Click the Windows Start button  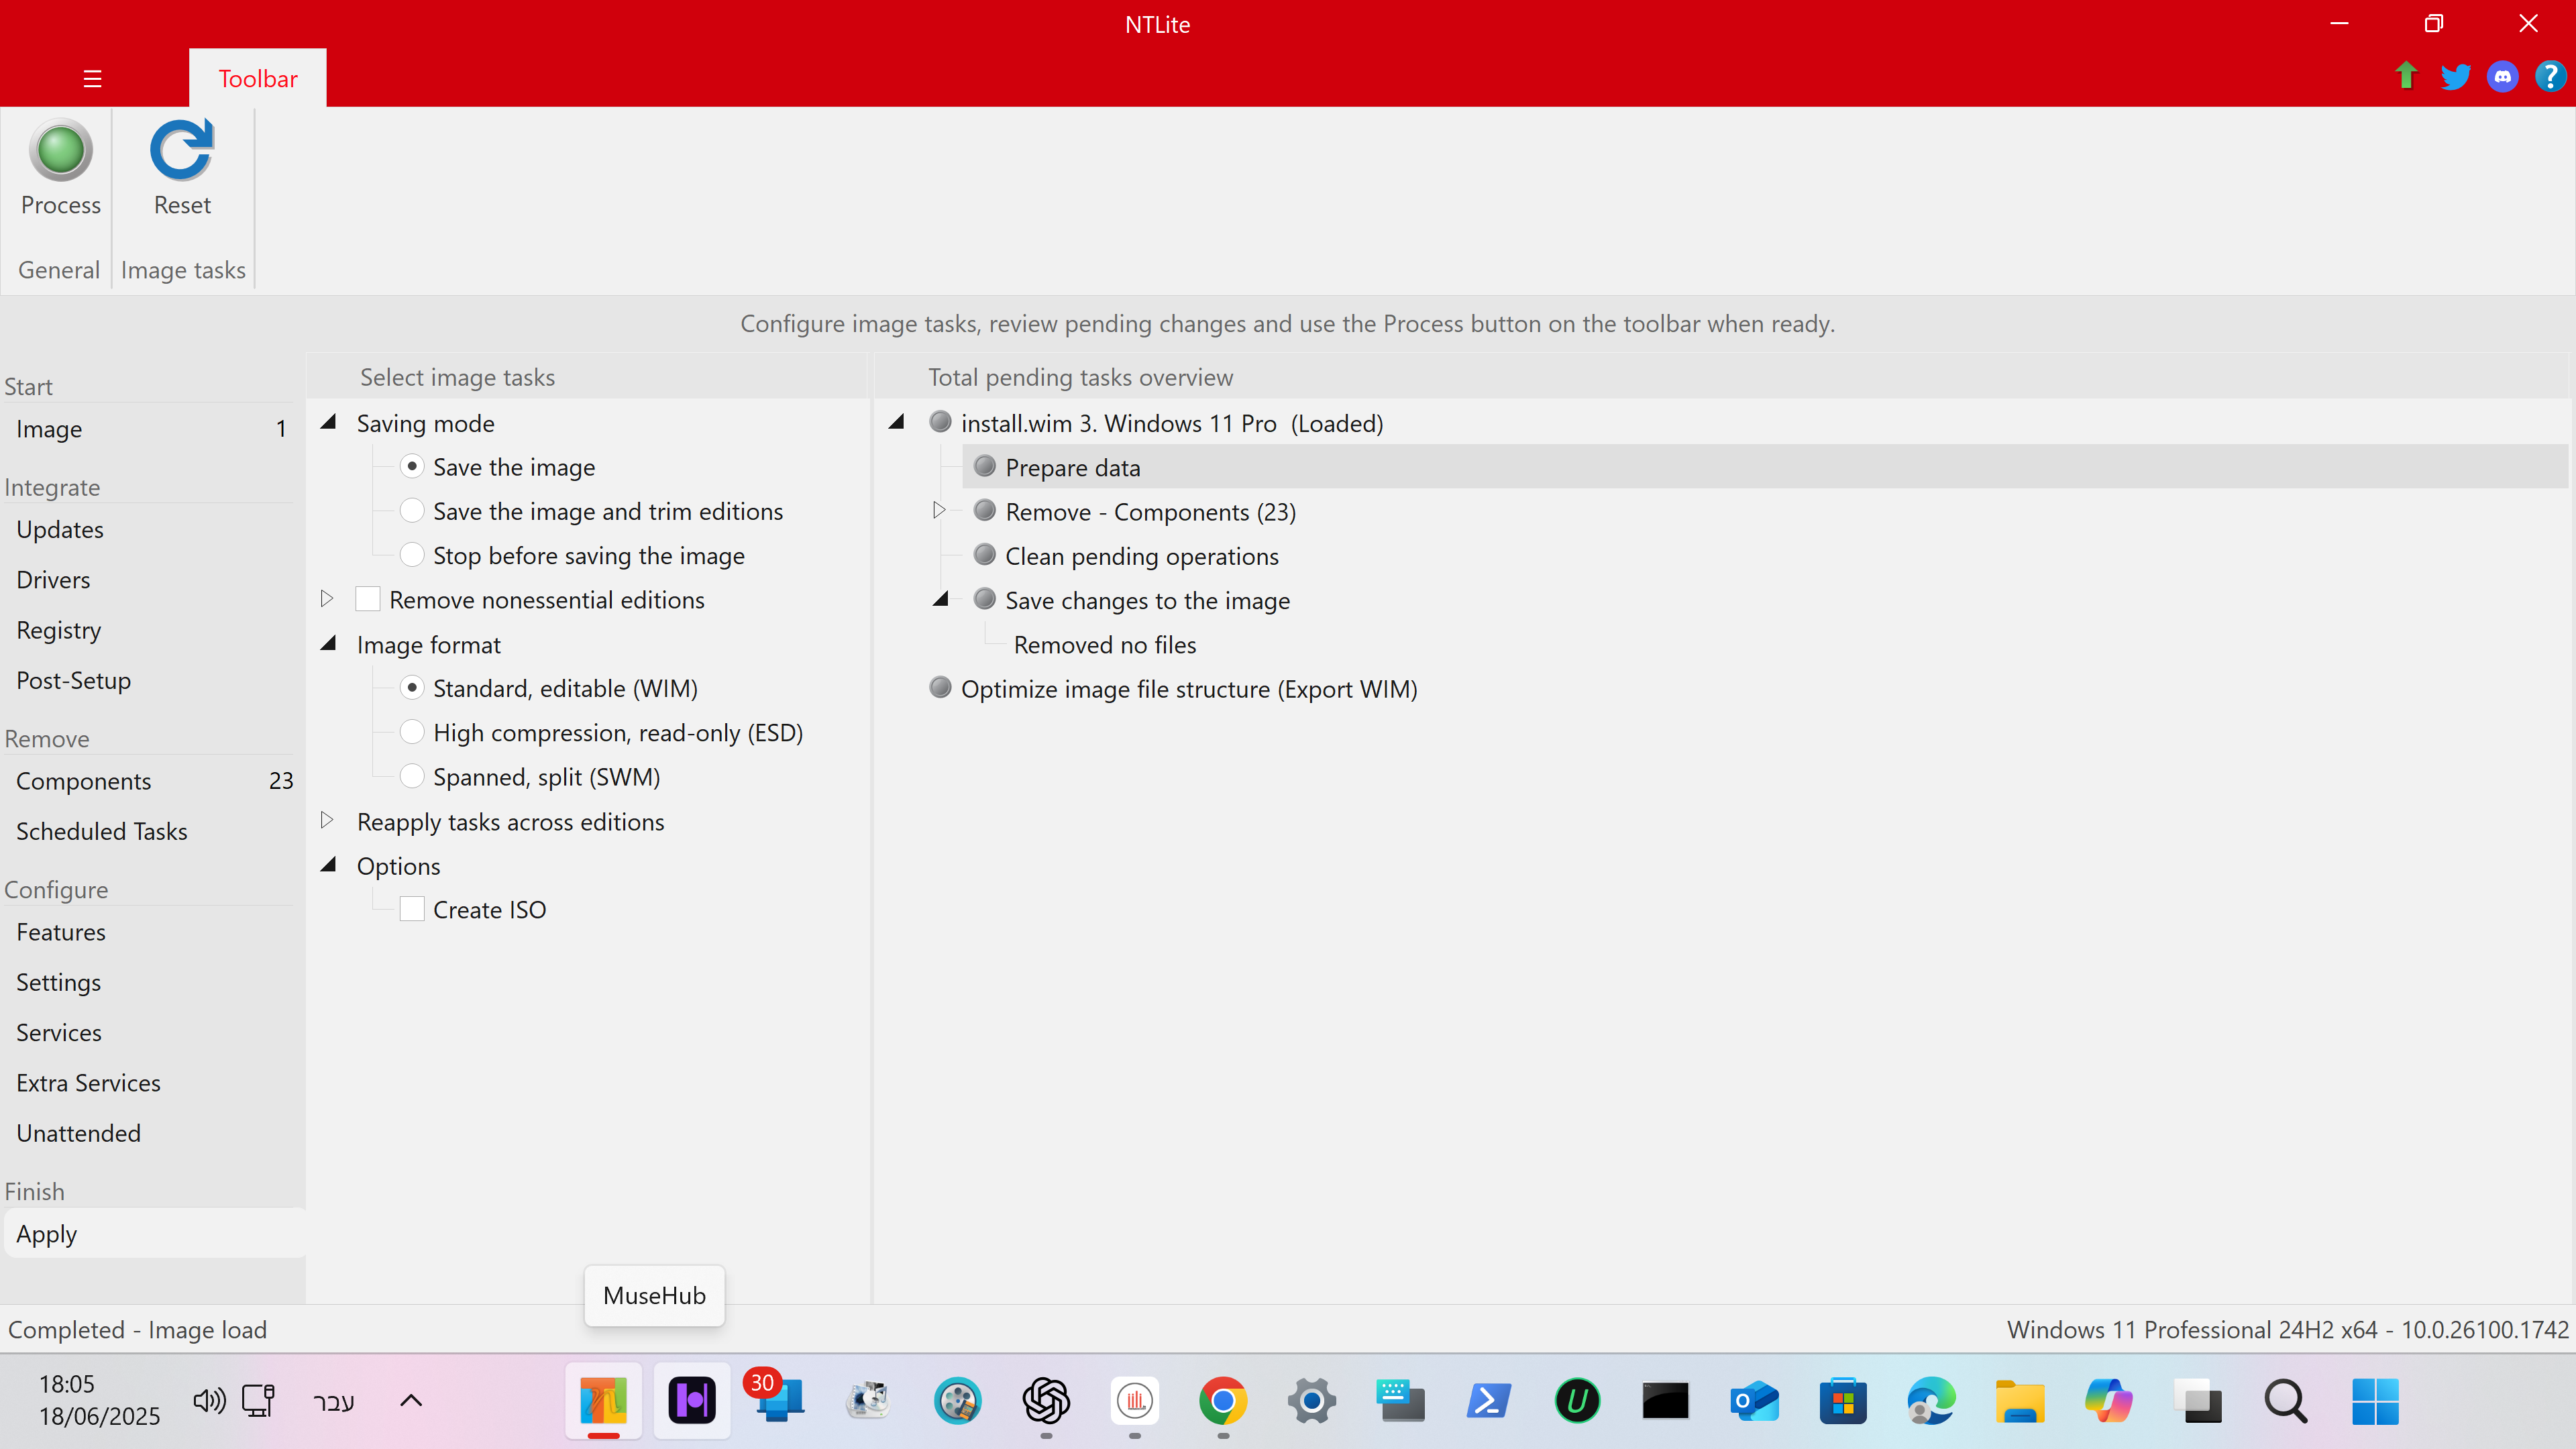point(2375,1401)
